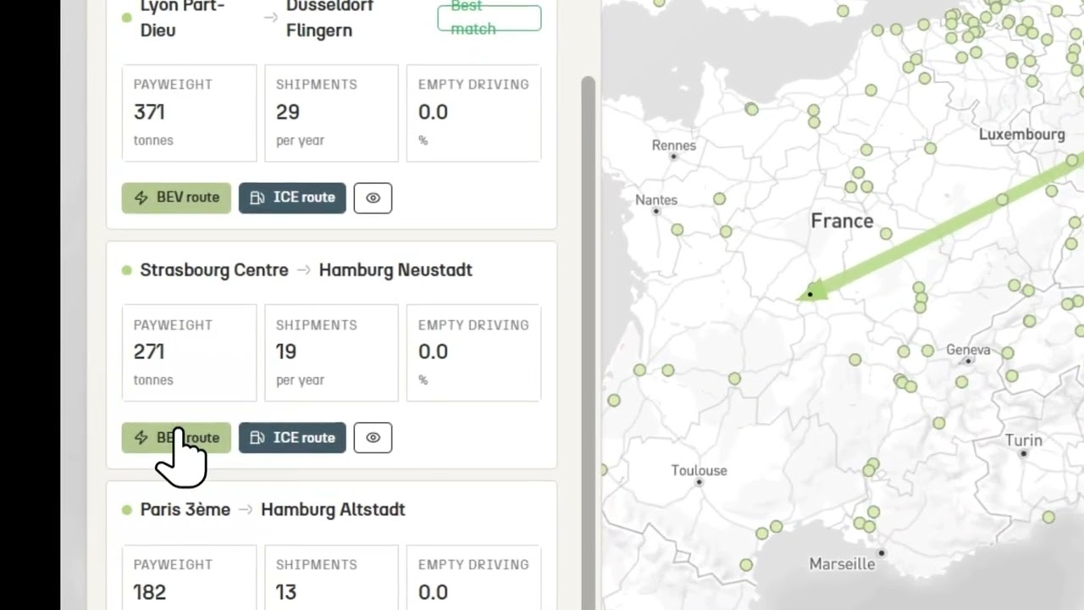Click the route list vertical scrollbar
Image resolution: width=1084 pixels, height=610 pixels.
(588, 342)
